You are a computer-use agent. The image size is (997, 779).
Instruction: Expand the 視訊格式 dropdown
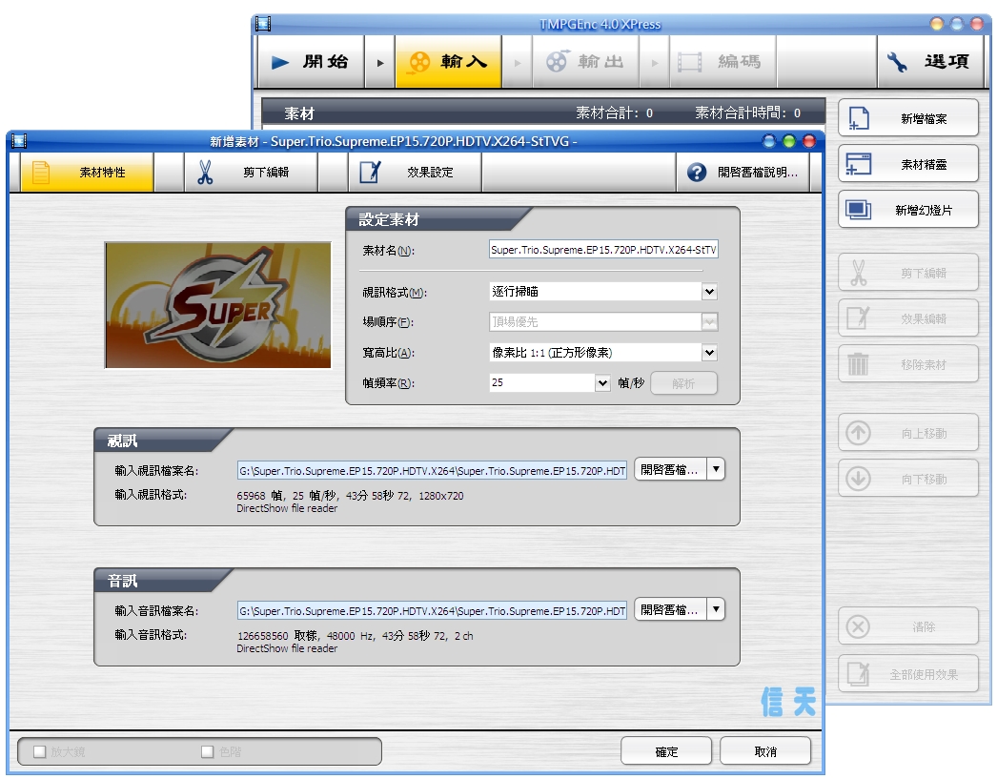click(709, 292)
